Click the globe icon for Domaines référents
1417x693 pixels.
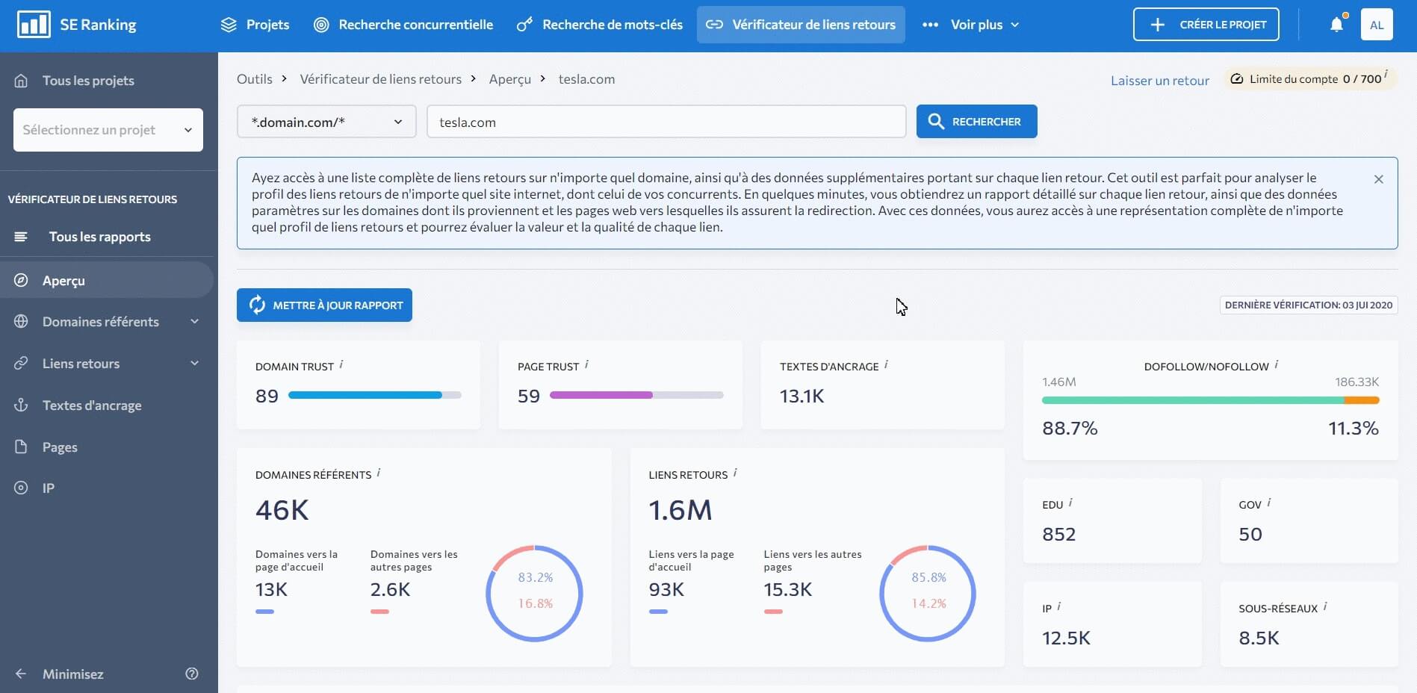21,321
